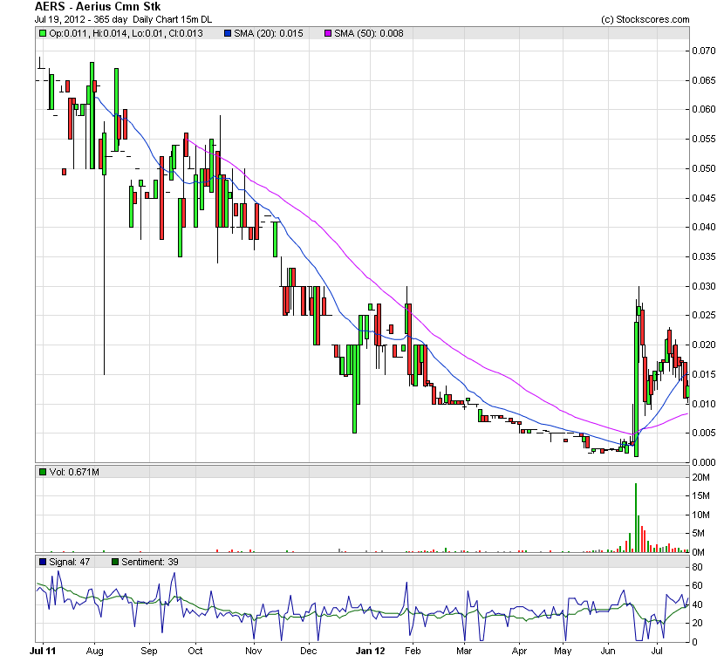Click the final Jul date axis label
Image resolution: width=724 pixels, height=669 pixels.
pos(657,651)
